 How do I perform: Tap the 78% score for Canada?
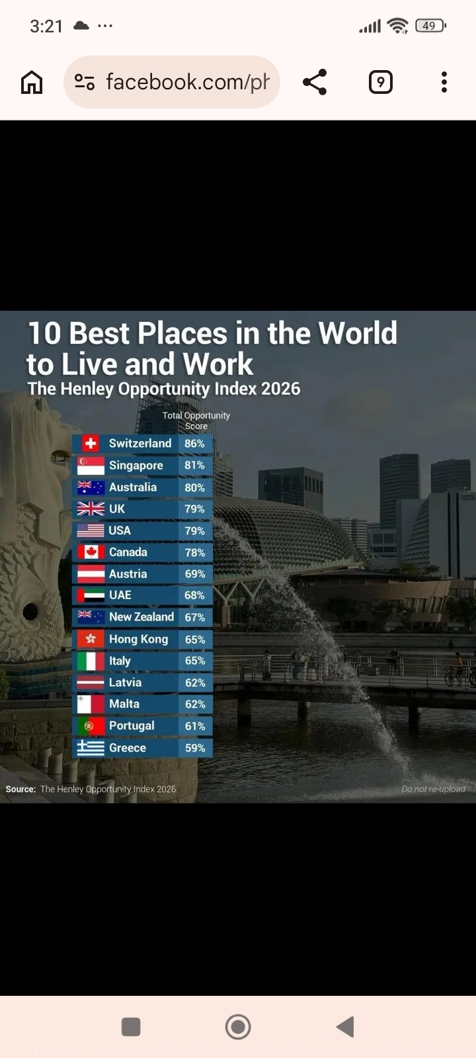coord(194,552)
